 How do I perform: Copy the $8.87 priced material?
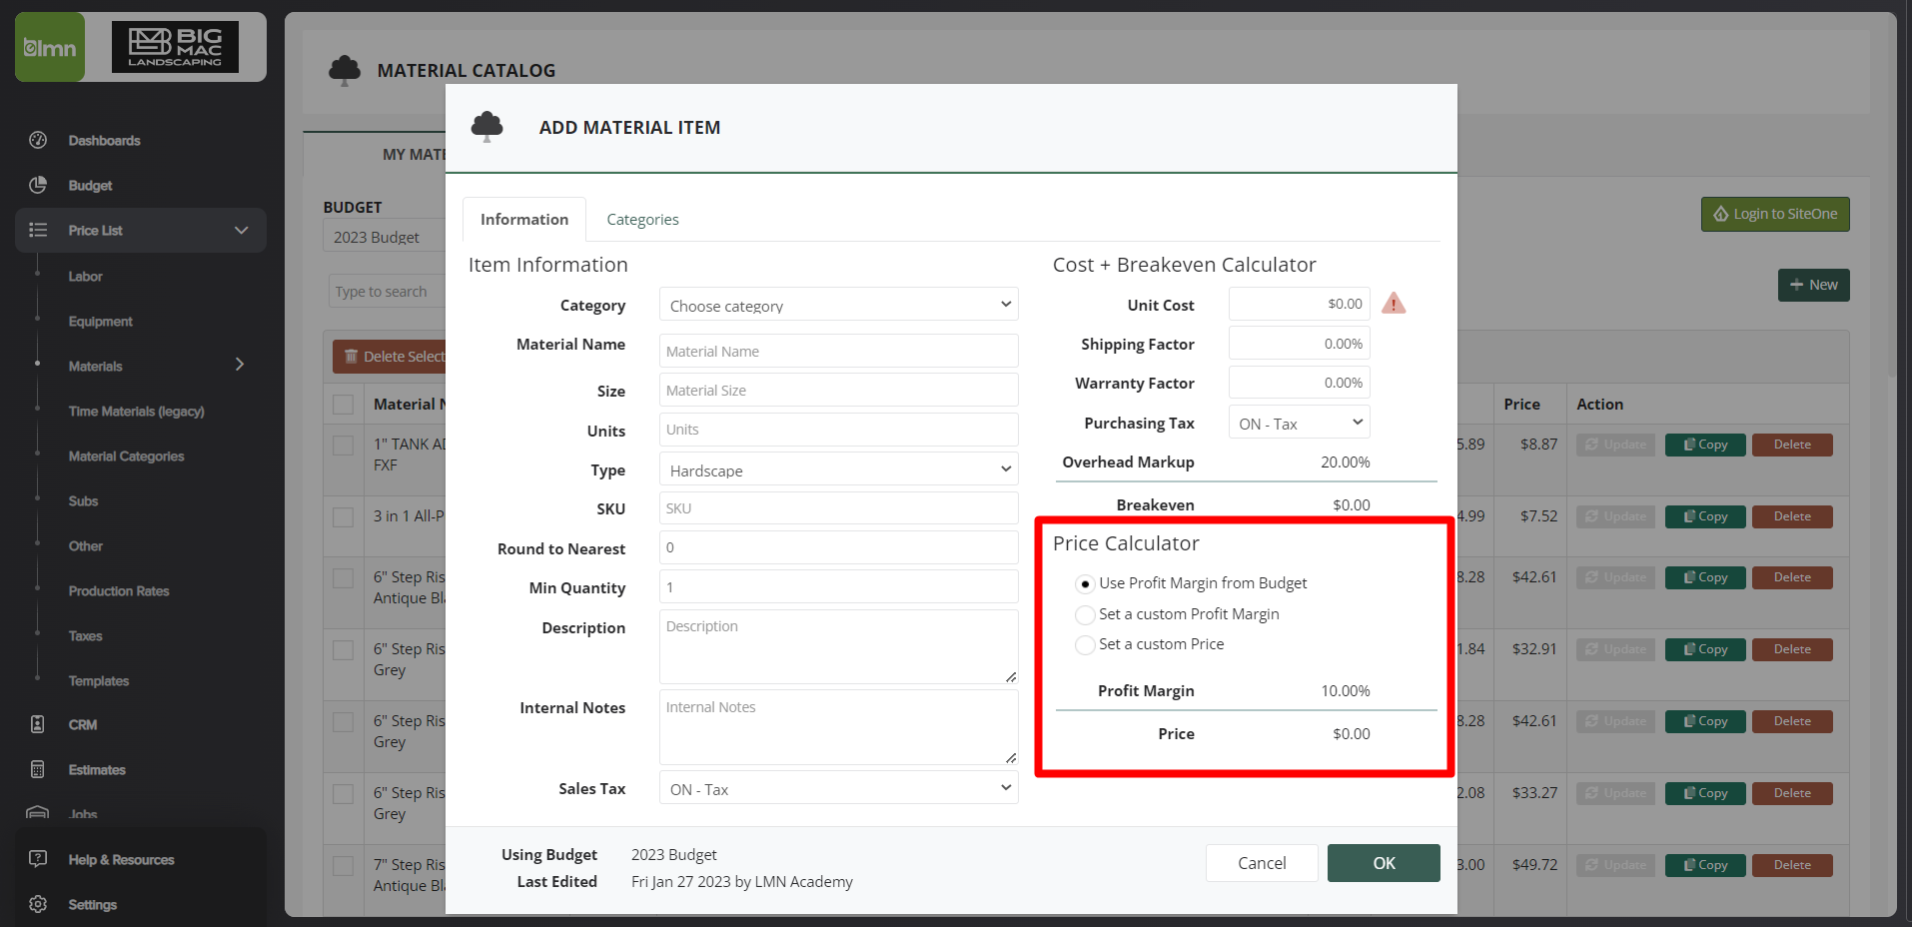(1705, 445)
